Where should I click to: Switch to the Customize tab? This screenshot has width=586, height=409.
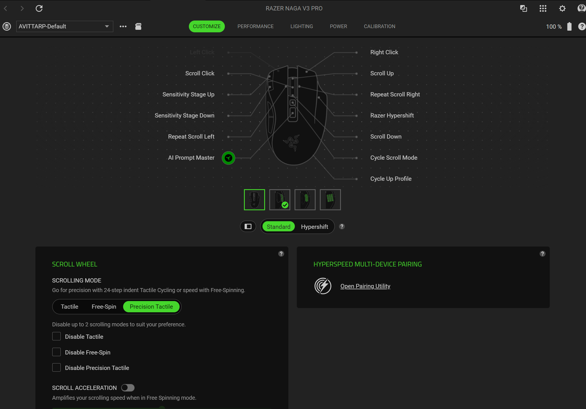click(207, 26)
